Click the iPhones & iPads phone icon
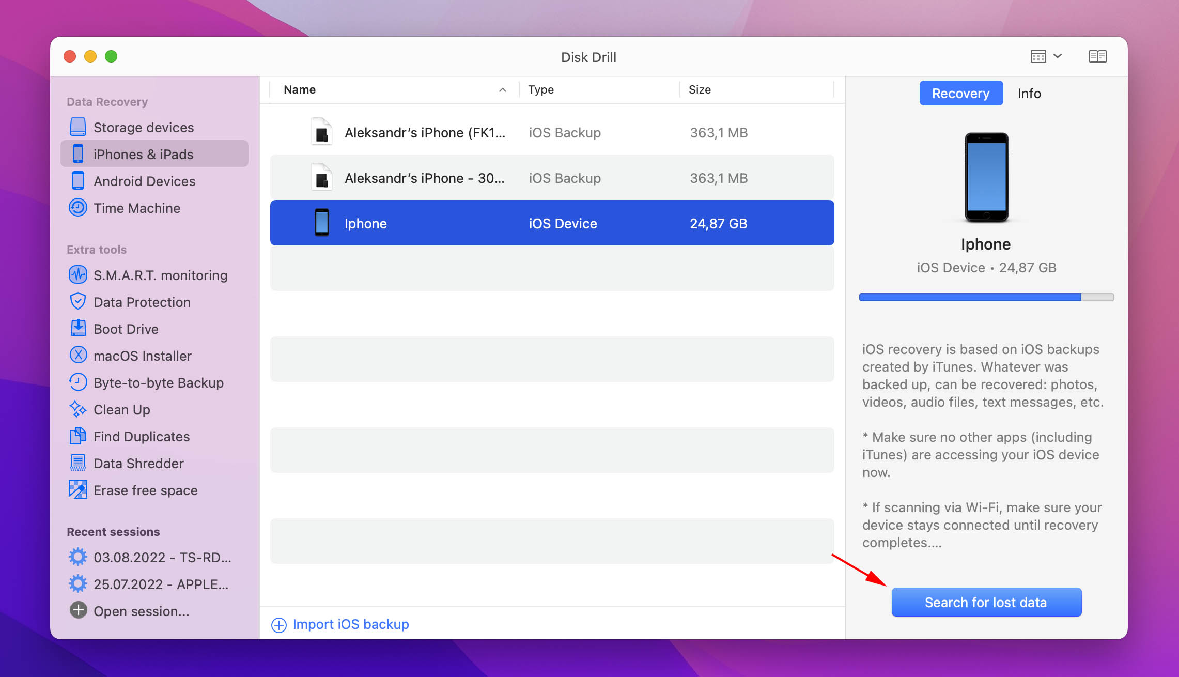The width and height of the screenshot is (1179, 677). tap(78, 154)
